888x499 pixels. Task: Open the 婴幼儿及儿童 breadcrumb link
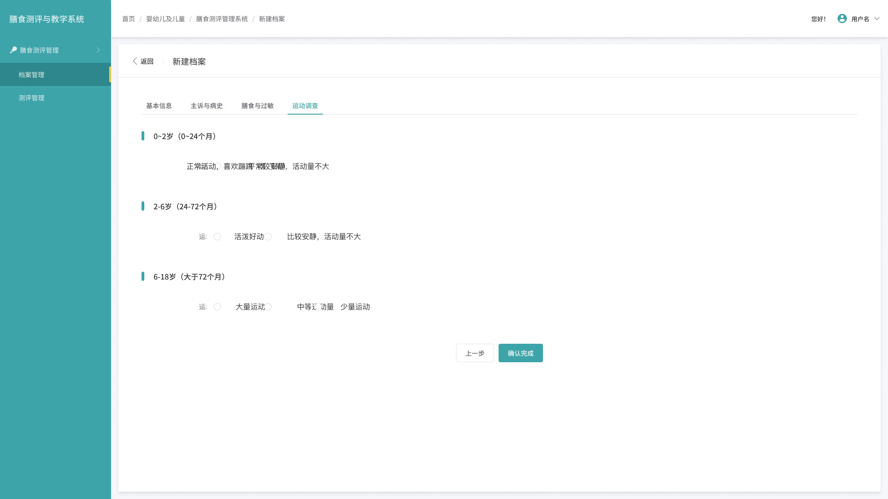166,19
